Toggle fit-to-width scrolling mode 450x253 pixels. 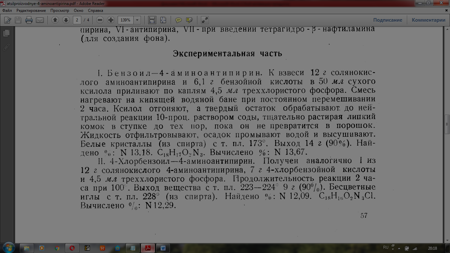point(152,20)
